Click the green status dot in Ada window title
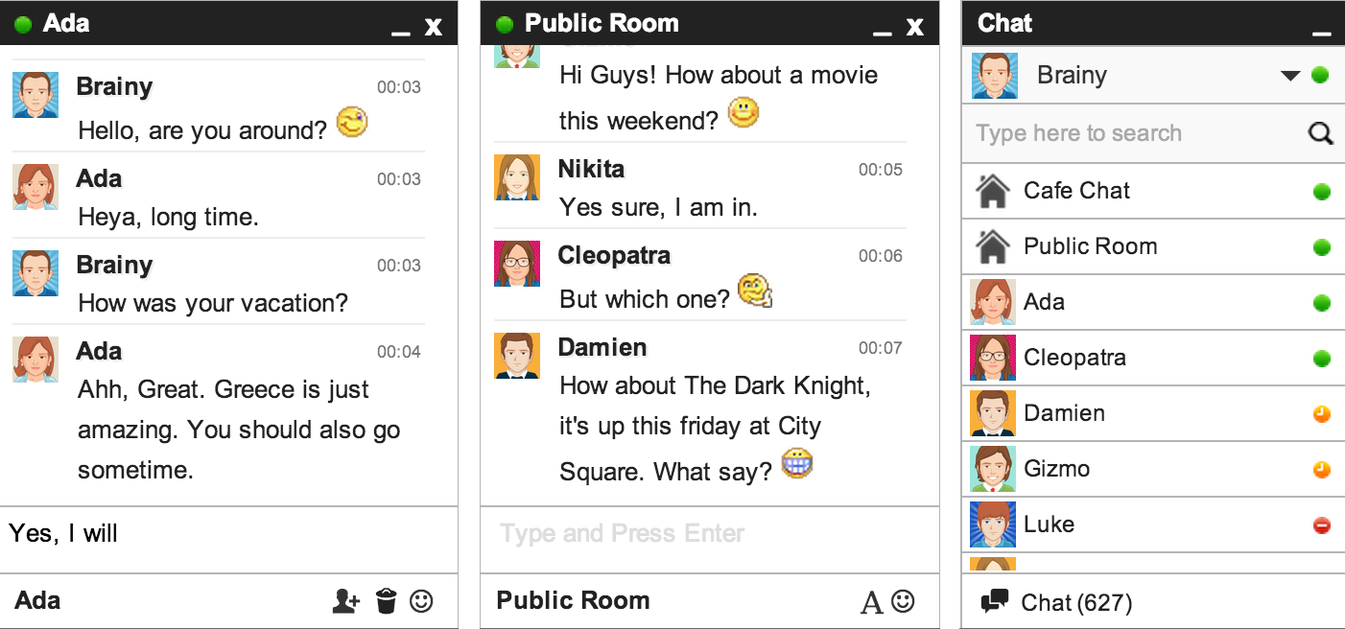 [24, 25]
